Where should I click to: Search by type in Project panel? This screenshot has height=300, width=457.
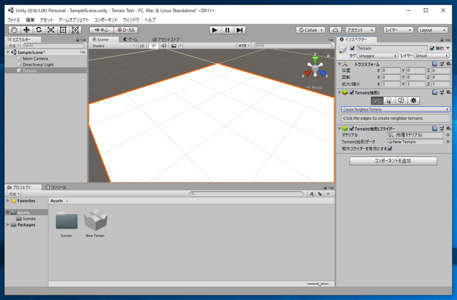point(311,194)
